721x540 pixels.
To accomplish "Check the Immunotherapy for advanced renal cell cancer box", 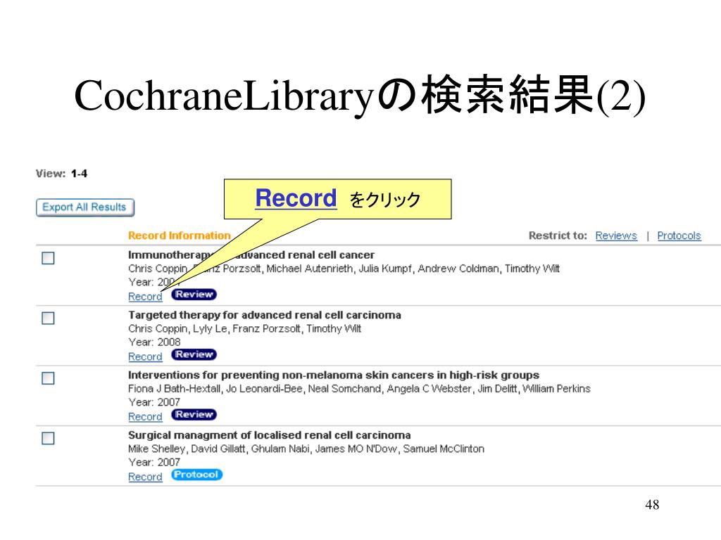I will [x=48, y=258].
